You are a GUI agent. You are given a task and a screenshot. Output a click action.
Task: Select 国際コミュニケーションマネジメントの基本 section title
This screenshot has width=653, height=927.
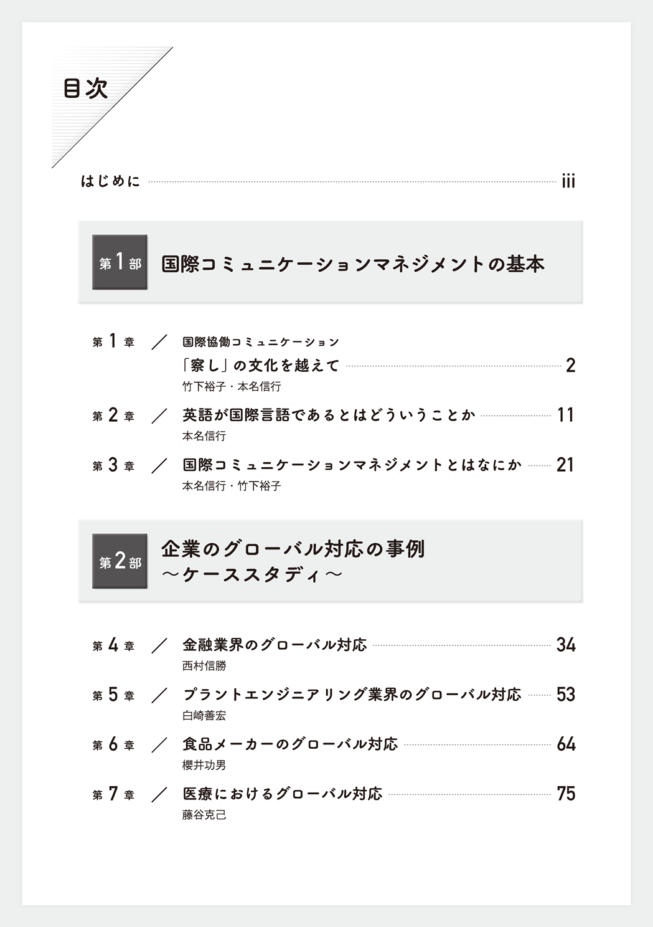(x=352, y=264)
